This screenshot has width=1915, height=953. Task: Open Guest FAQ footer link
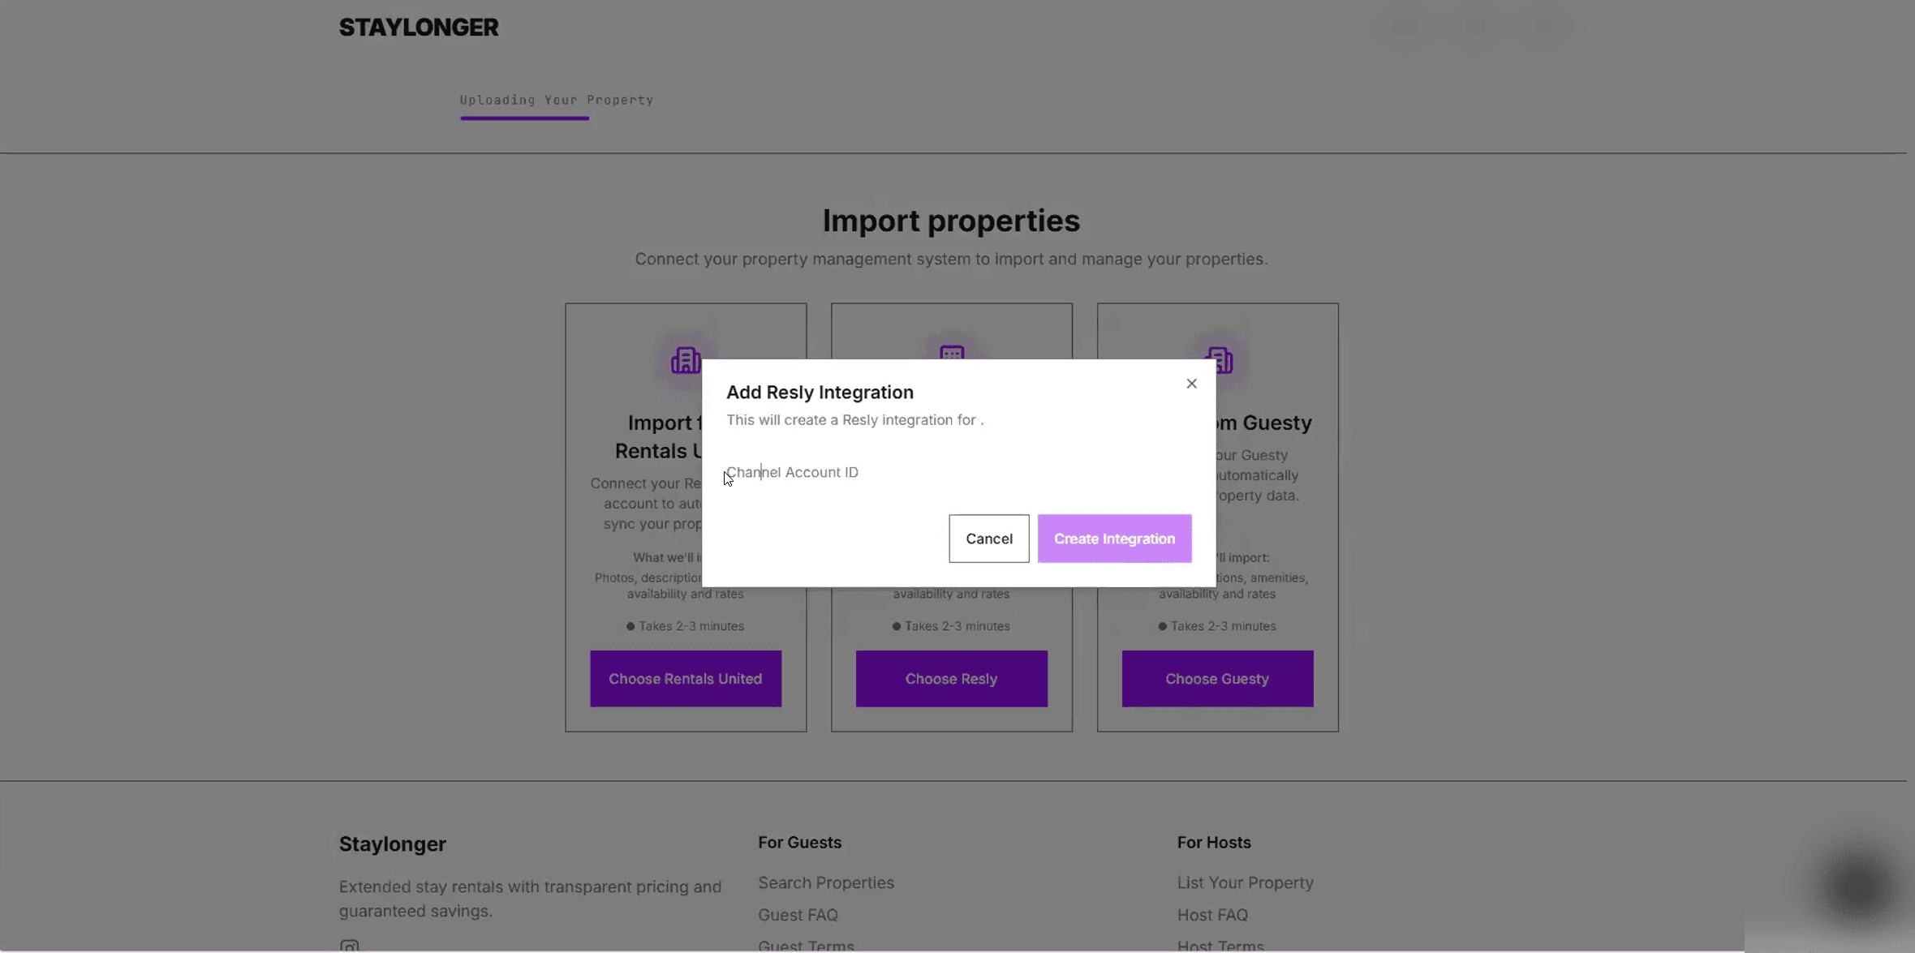click(798, 915)
